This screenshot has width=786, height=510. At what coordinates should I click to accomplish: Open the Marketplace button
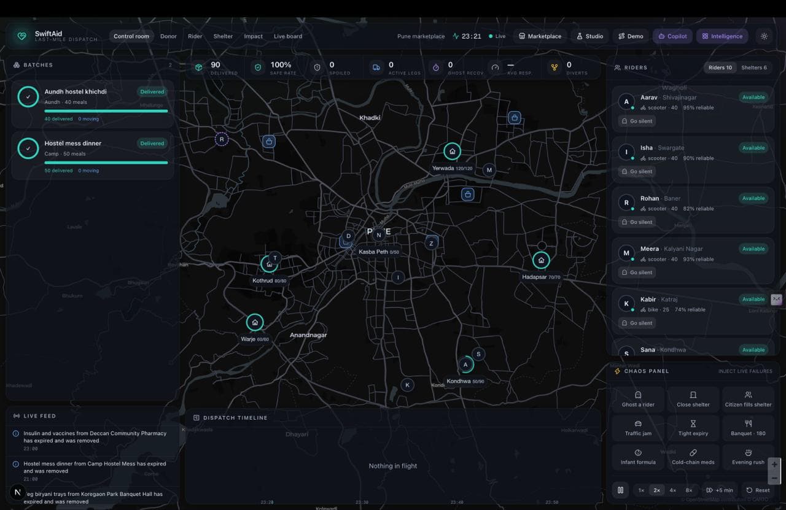(540, 36)
